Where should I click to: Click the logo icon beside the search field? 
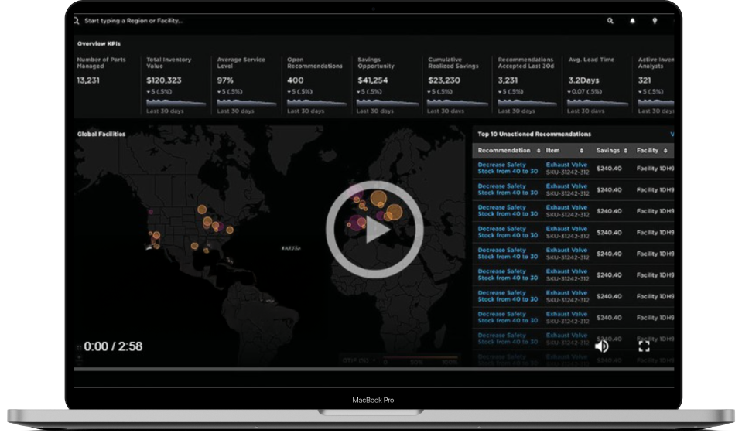(x=76, y=21)
